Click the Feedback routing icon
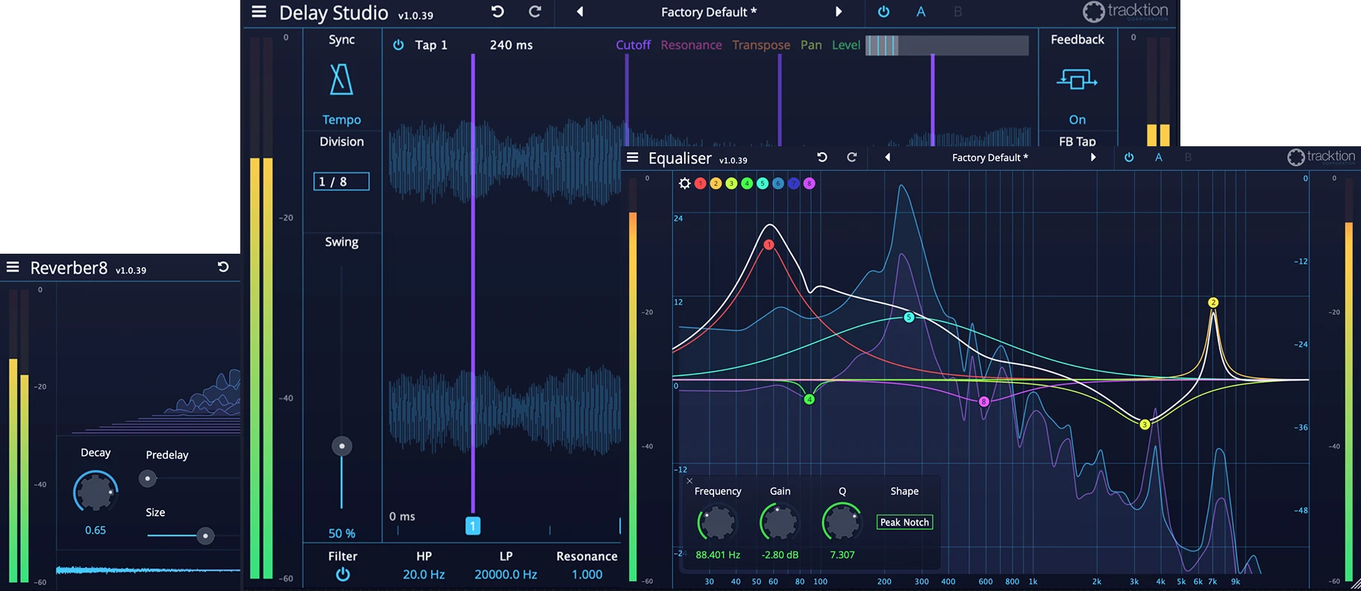Viewport: 1361px width, 591px height. (x=1077, y=79)
